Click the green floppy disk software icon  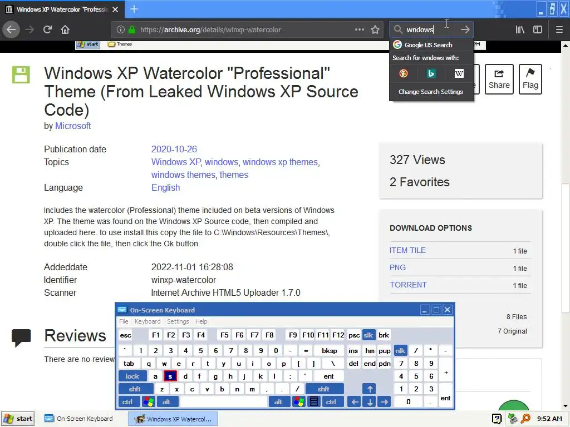pyautogui.click(x=21, y=75)
